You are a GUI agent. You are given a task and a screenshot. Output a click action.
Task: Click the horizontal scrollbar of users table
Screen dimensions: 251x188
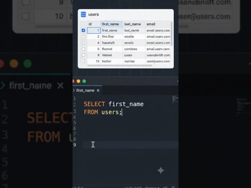[x=120, y=65]
